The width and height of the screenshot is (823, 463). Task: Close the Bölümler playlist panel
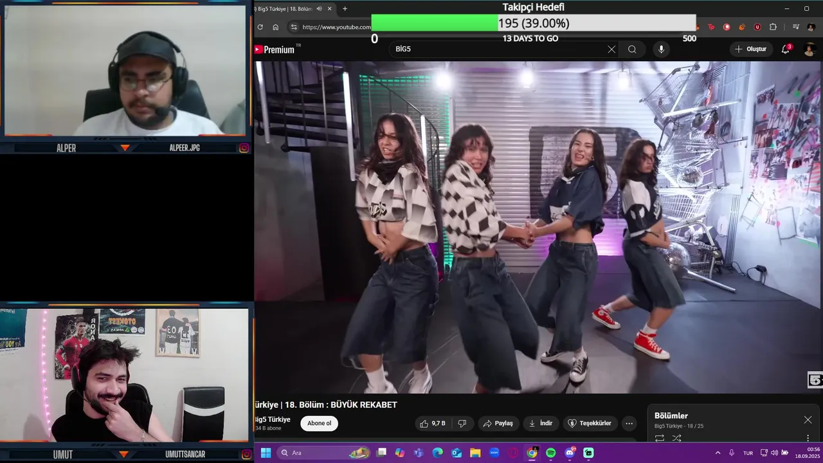pyautogui.click(x=808, y=420)
